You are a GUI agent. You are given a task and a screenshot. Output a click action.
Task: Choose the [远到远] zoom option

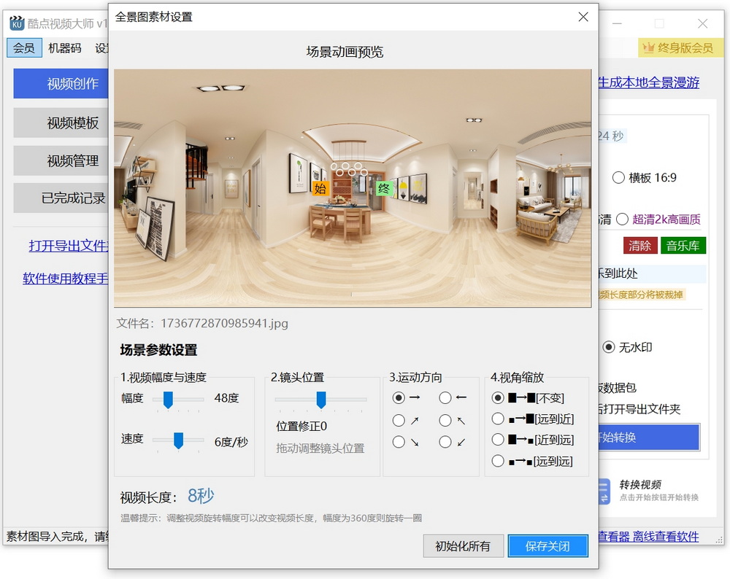coord(498,461)
